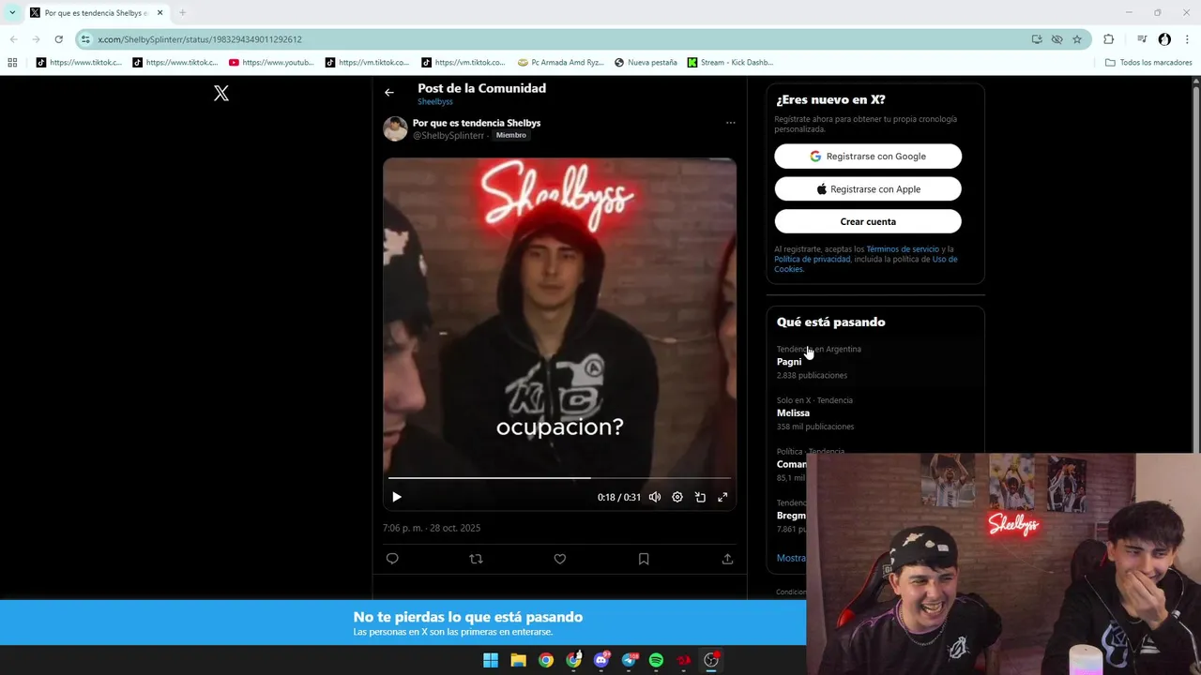Click Registrarse con Google button
Viewport: 1201px width, 675px height.
(868, 157)
